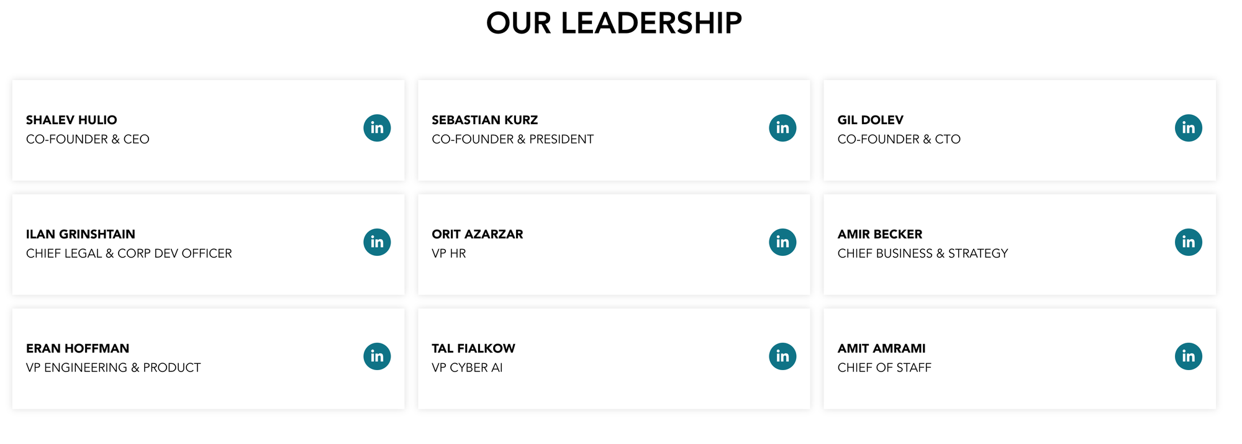Select the Orit Azarzar name text

point(477,234)
